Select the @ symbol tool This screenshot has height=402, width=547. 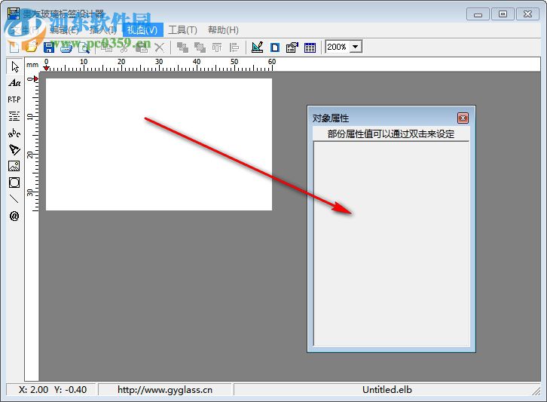click(14, 216)
